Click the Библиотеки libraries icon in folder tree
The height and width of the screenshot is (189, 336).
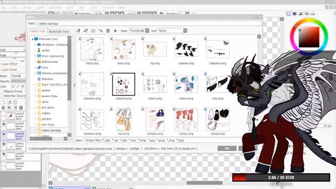pyautogui.click(x=39, y=62)
